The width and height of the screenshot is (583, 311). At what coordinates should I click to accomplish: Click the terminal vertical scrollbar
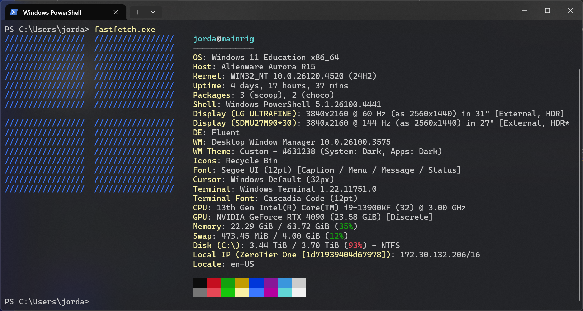click(579, 185)
